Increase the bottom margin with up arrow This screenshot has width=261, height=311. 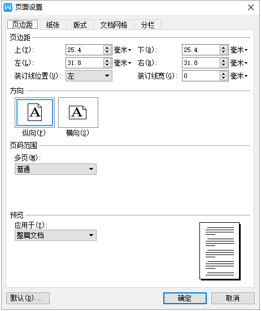(x=224, y=47)
